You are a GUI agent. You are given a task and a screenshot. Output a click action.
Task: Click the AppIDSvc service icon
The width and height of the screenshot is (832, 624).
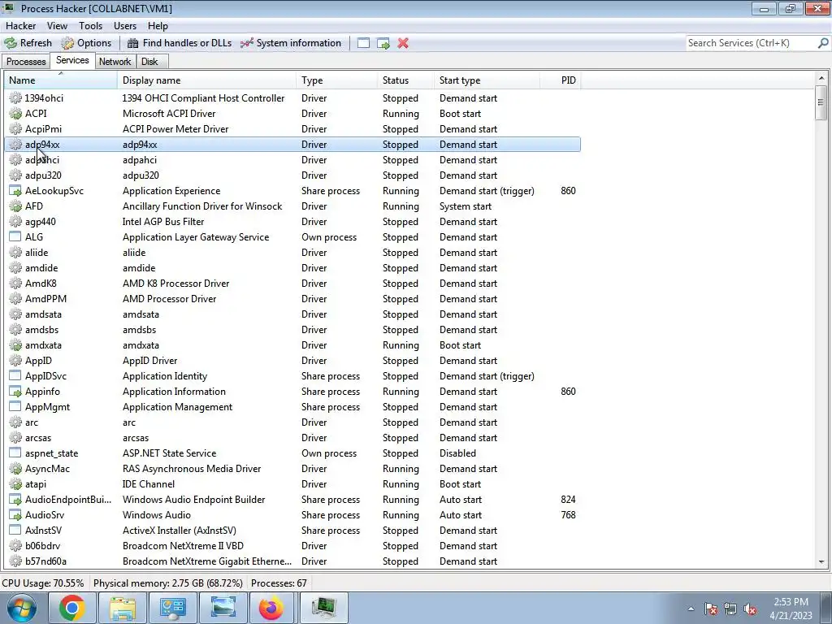15,376
